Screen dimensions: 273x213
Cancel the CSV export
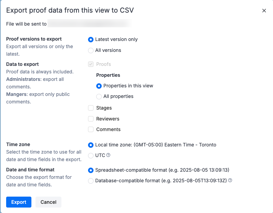click(48, 202)
